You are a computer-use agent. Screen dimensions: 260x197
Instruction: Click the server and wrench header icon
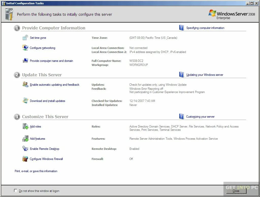click(9, 14)
